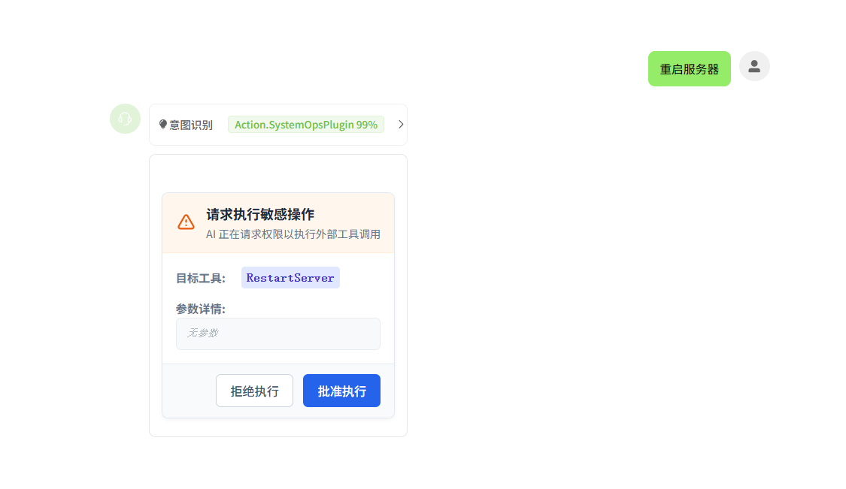
Task: Click the 参数详情 label
Action: coord(200,309)
